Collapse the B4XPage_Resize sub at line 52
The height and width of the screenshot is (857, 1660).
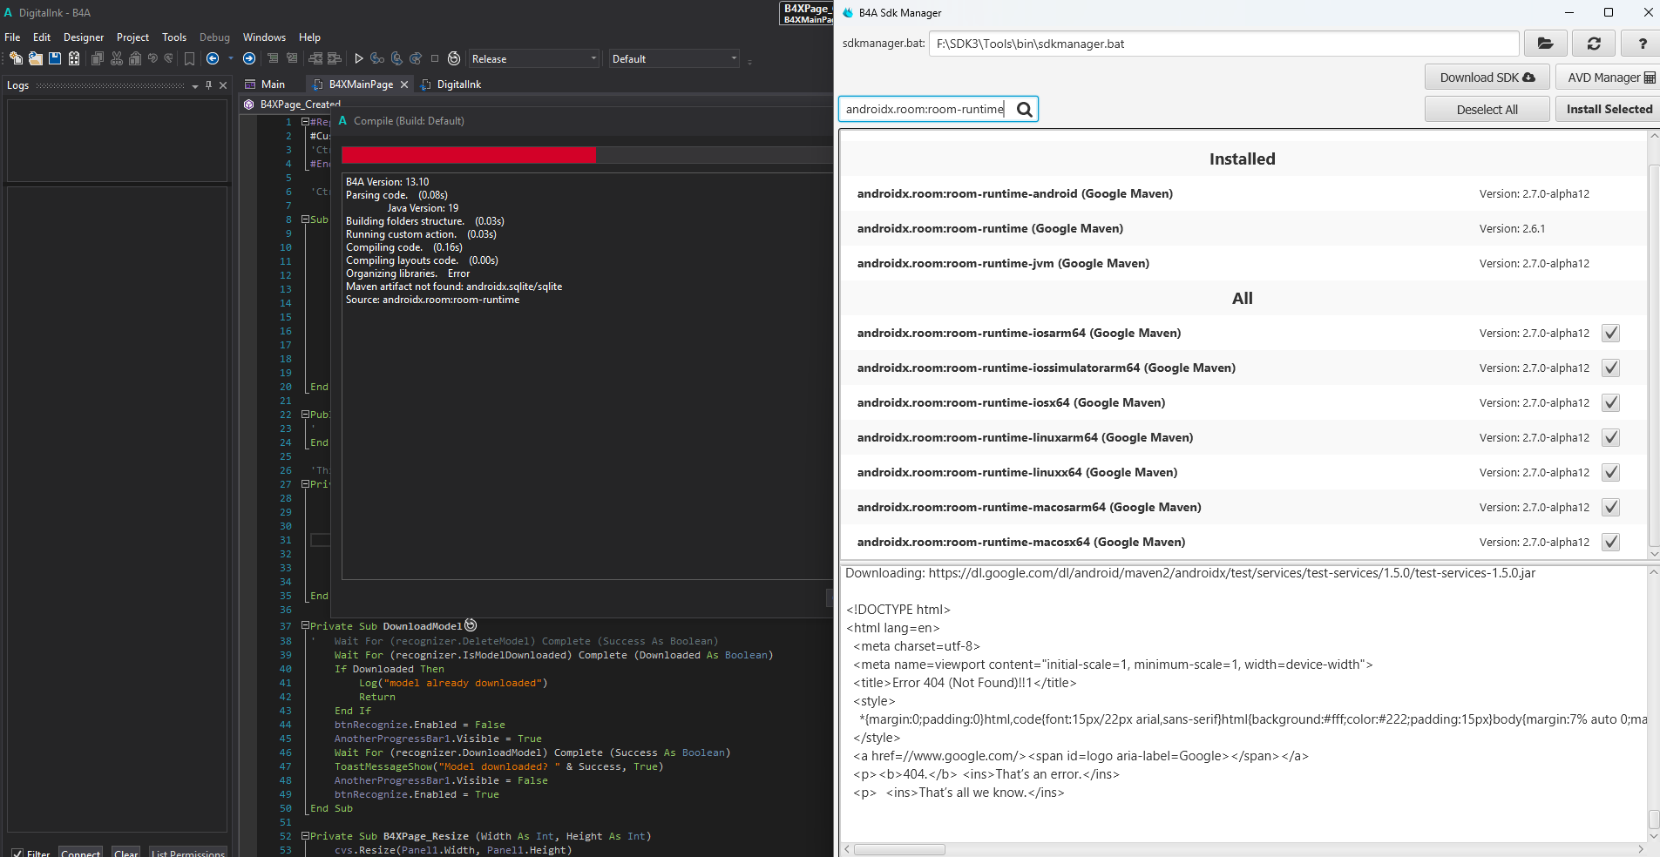coord(306,835)
